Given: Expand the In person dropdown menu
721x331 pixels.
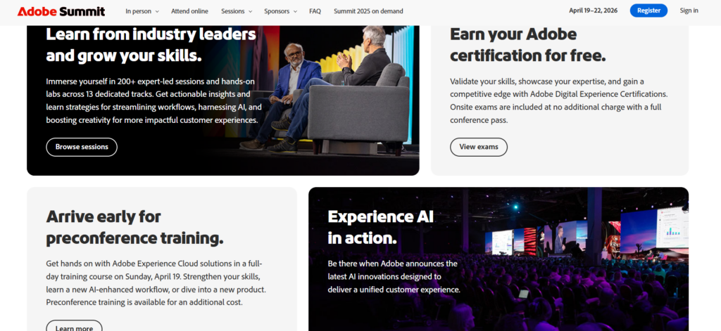Looking at the screenshot, I should pyautogui.click(x=142, y=11).
